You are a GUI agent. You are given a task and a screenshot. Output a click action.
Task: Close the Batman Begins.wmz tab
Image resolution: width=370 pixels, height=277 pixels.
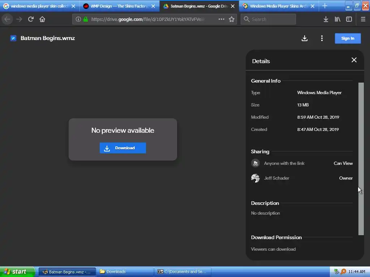[x=233, y=6]
